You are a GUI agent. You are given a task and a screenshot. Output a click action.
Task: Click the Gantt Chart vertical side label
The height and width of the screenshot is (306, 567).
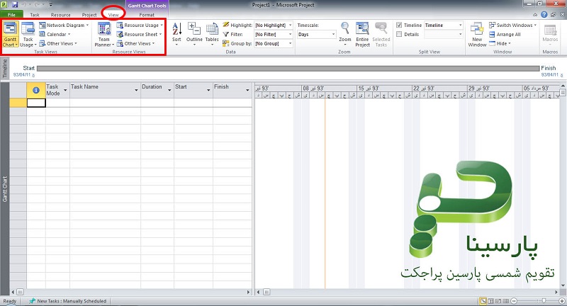5,189
